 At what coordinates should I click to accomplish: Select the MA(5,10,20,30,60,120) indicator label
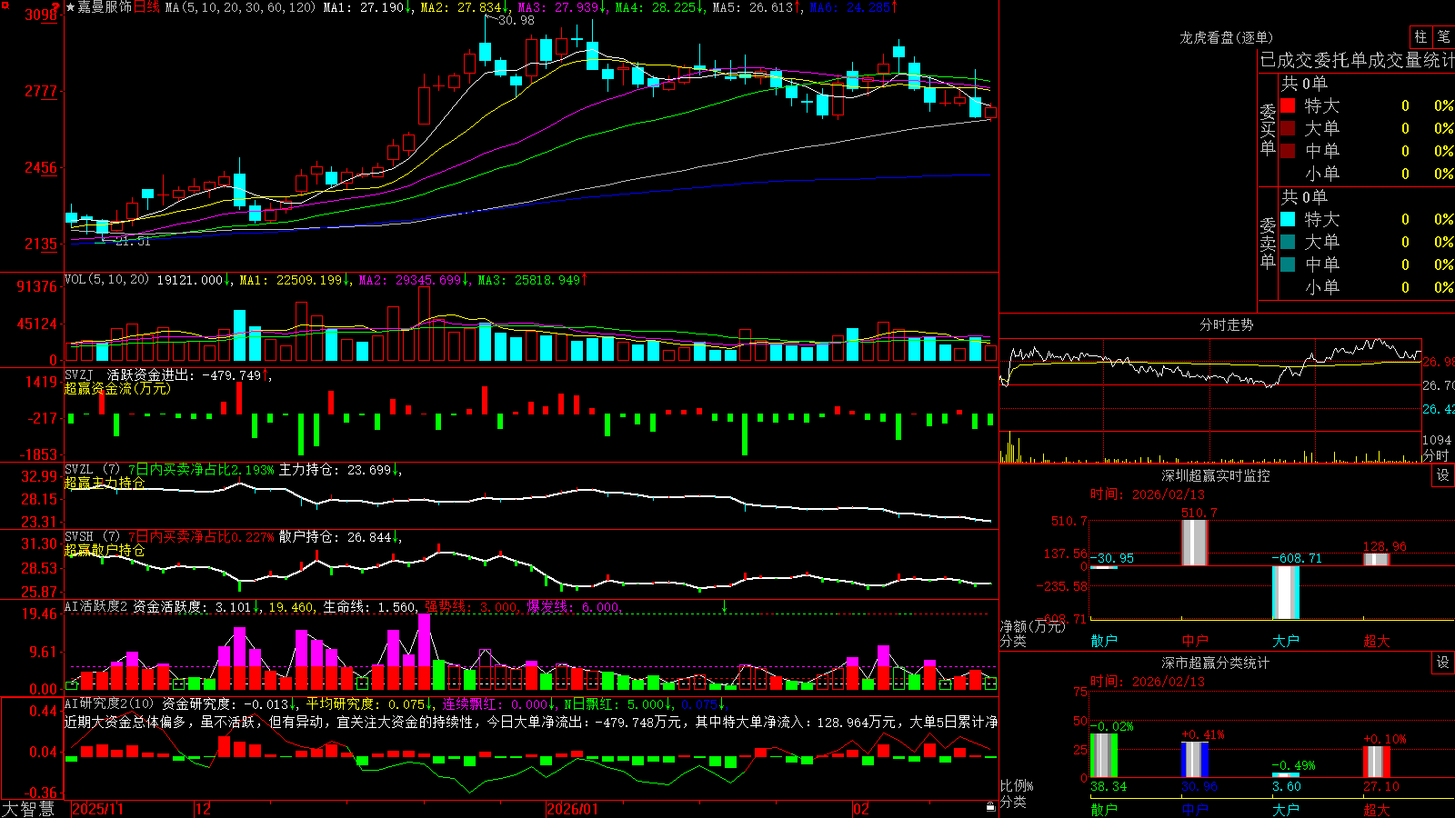[240, 7]
